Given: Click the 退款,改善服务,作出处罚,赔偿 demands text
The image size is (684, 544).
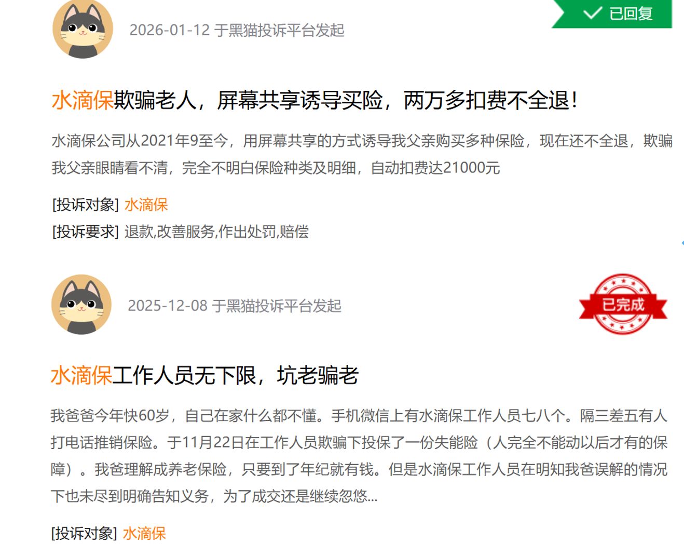Looking at the screenshot, I should pyautogui.click(x=216, y=232).
